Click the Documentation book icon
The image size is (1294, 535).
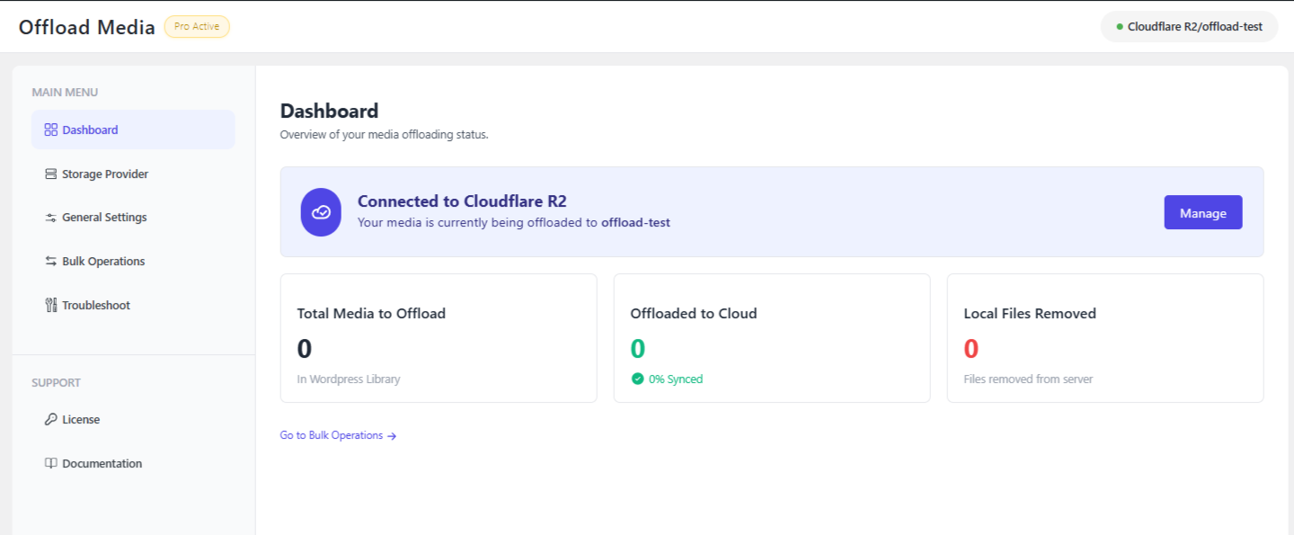50,464
